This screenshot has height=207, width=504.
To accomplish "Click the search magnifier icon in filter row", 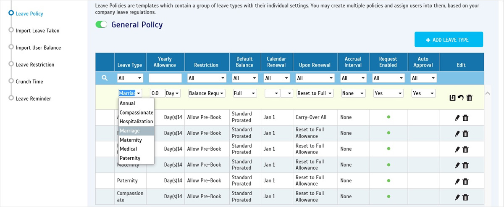I will 105,78.
